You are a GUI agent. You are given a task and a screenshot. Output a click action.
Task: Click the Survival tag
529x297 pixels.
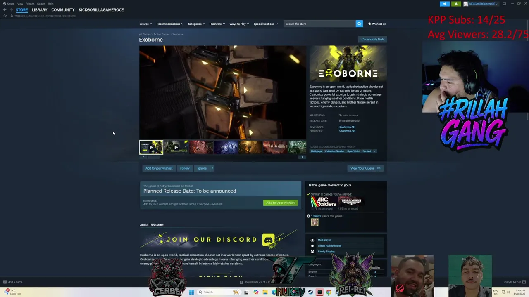pos(367,151)
